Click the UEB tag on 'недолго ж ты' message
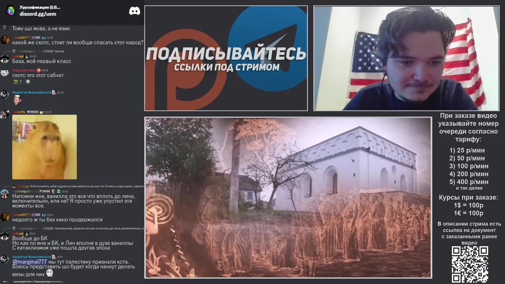The width and height of the screenshot is (505, 284). tap(36, 215)
